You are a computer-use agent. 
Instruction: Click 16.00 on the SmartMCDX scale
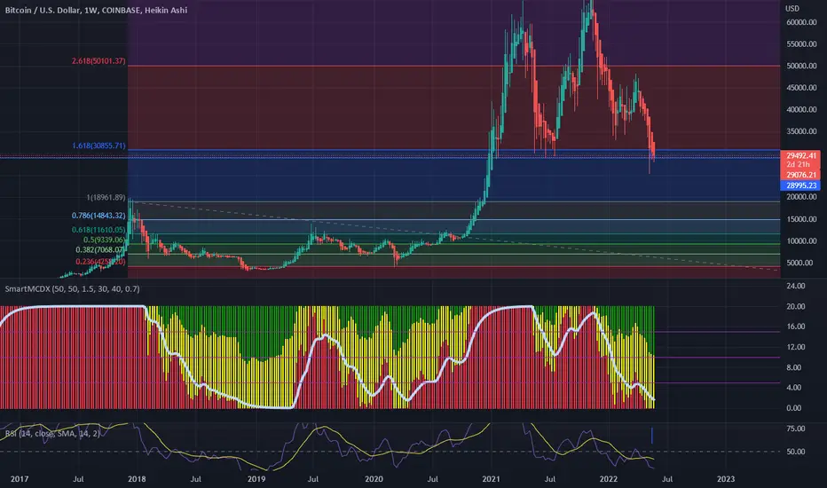(x=796, y=327)
